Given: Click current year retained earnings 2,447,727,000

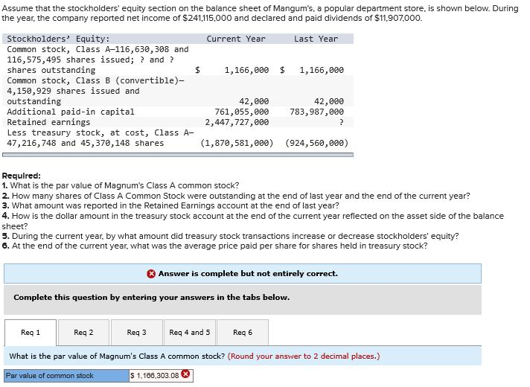Looking at the screenshot, I should click(x=237, y=122).
